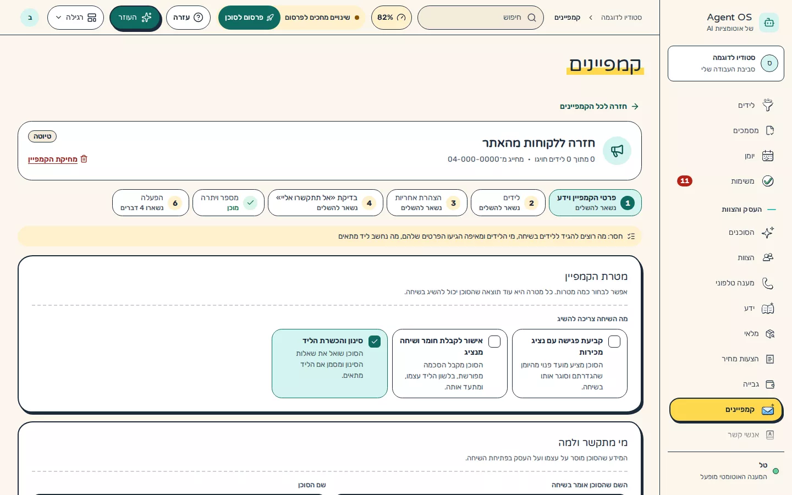Go to step 3 הצהרת אחריות
The width and height of the screenshot is (792, 495).
(x=427, y=203)
